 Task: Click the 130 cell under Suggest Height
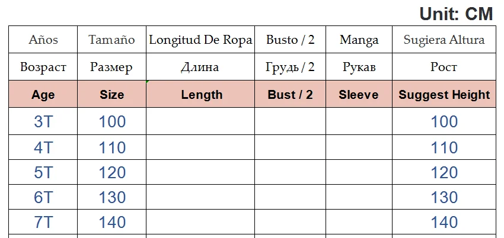coord(444,198)
